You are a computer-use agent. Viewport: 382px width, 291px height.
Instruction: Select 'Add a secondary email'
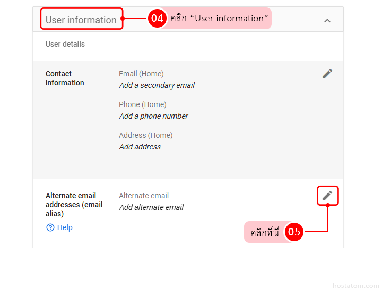tap(157, 85)
